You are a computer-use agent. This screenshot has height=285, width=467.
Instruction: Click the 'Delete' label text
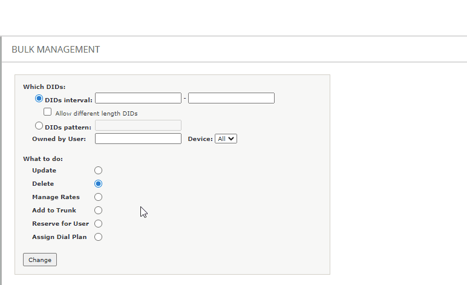click(x=43, y=184)
